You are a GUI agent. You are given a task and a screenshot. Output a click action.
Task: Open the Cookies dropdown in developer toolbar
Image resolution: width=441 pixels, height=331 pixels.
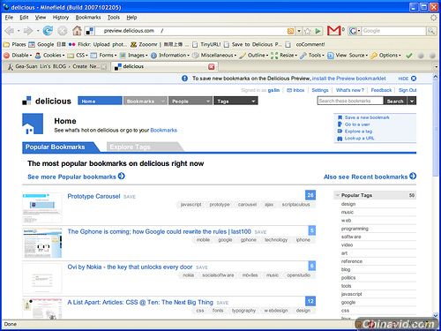point(49,56)
